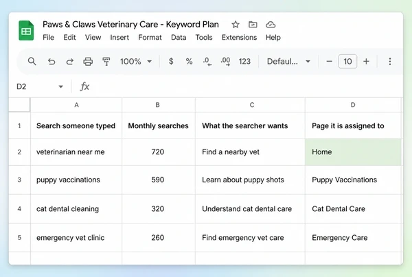Select row 3 header
Screen dimensions: 412x277
(19, 180)
